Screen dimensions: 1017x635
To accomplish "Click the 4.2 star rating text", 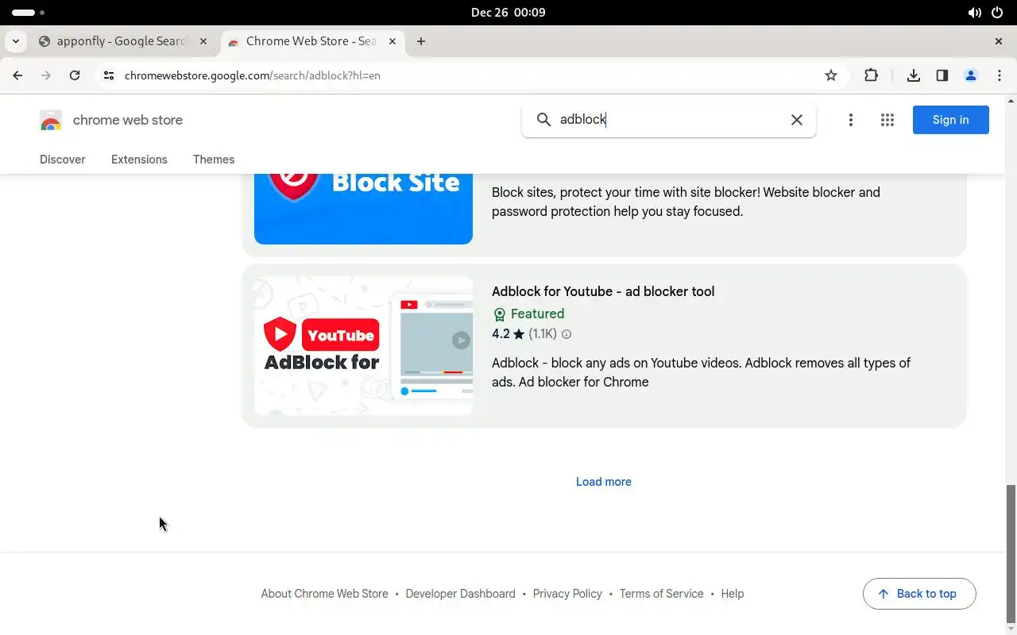I will point(501,334).
